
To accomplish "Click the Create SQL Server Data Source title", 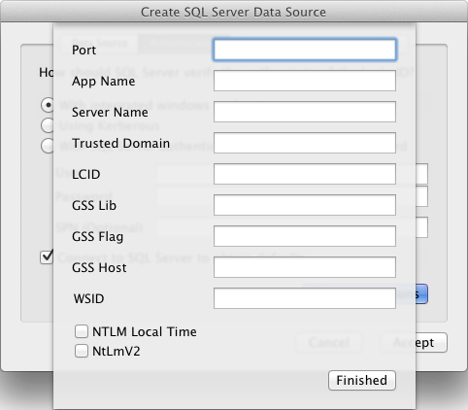I will coord(233,12).
